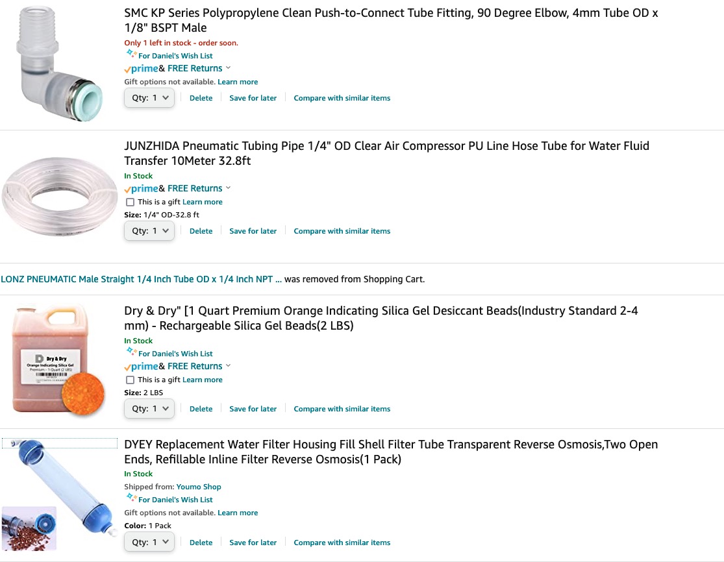Image resolution: width=724 pixels, height=562 pixels.
Task: Delete the JUNZHIDA pneumatic tubing from cart
Action: (x=201, y=231)
